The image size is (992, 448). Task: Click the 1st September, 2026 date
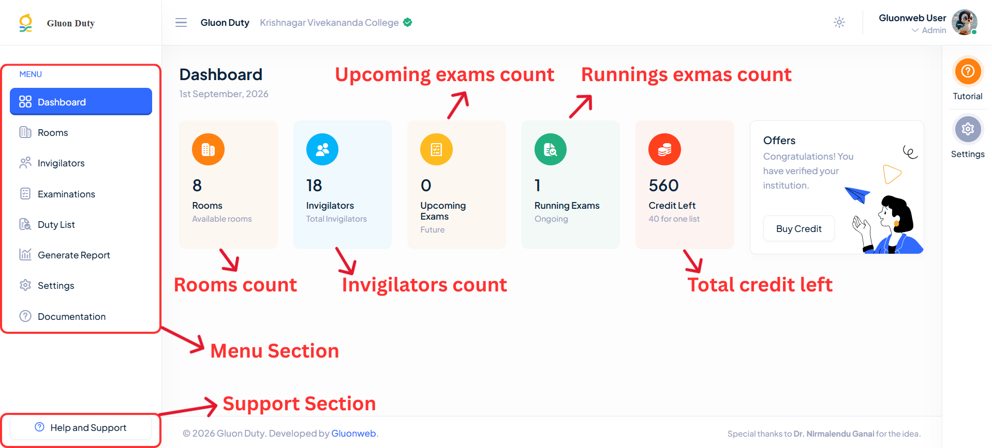pyautogui.click(x=224, y=94)
